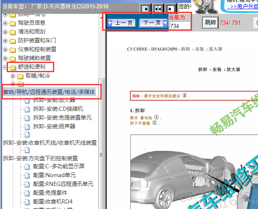This screenshot has width=258, height=209.
Task: Go to next page with 下一页
Action: 153,23
